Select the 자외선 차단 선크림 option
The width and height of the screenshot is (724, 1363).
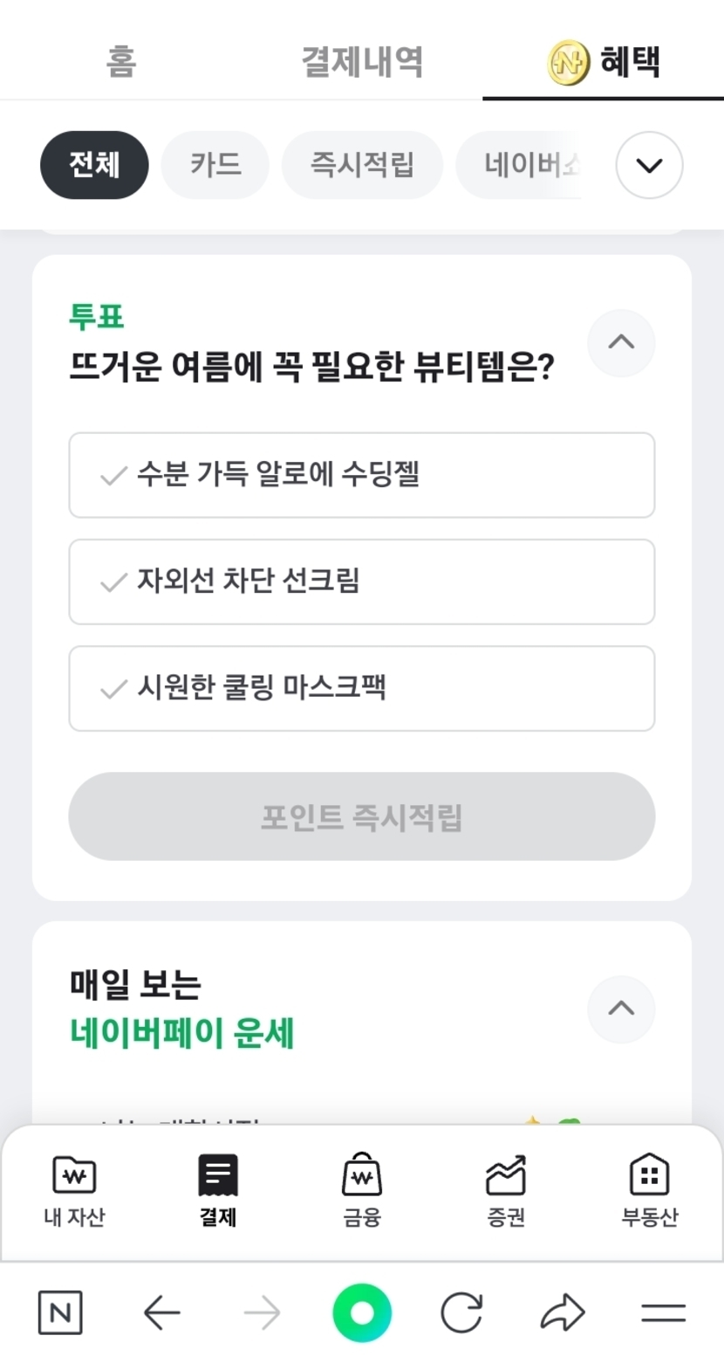click(362, 582)
